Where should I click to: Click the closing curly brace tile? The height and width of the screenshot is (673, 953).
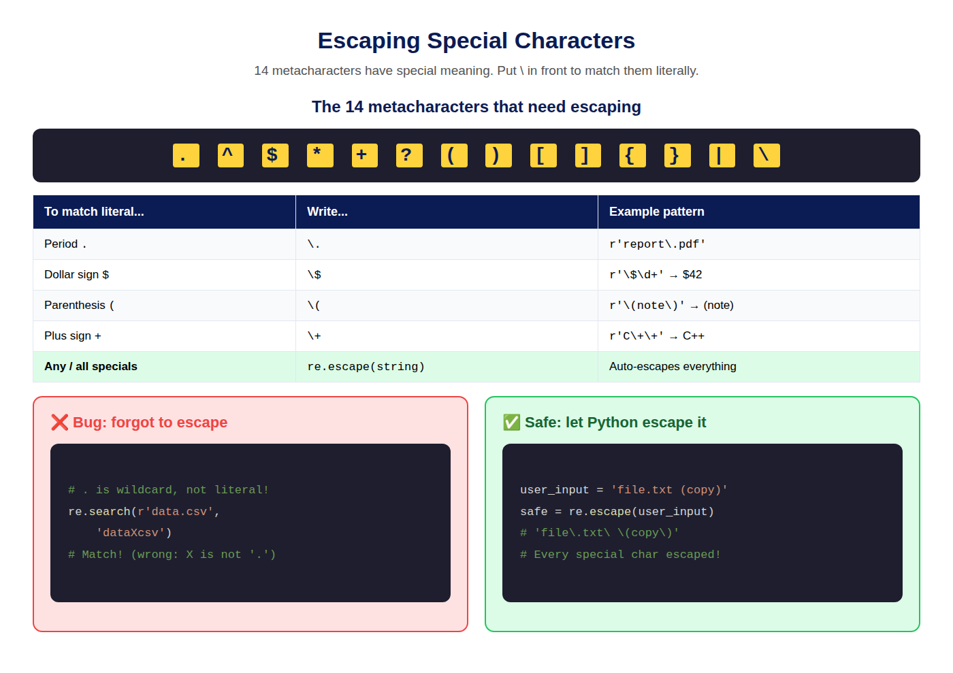point(677,155)
